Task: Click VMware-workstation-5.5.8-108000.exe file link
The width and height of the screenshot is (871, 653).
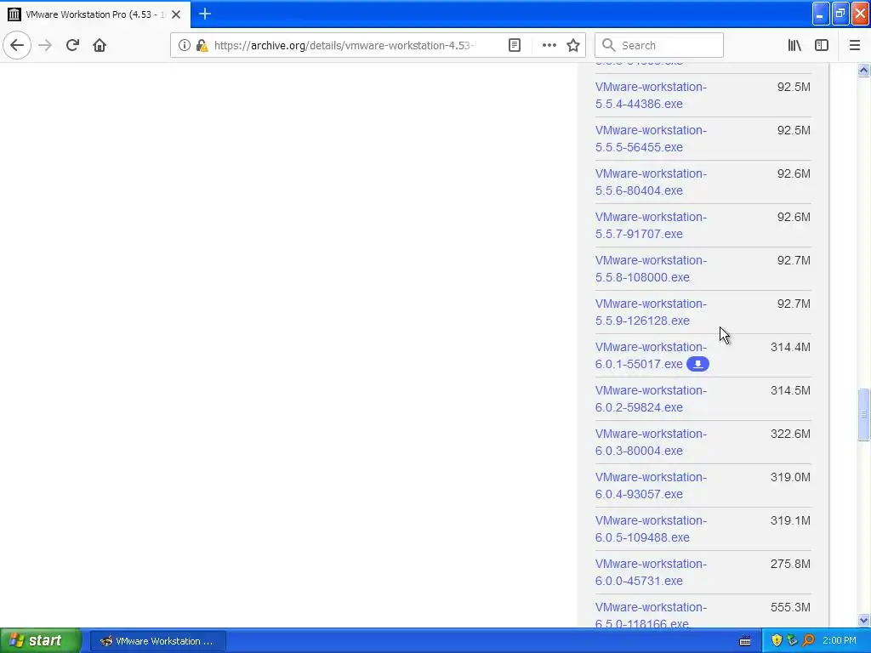Action: pos(651,269)
